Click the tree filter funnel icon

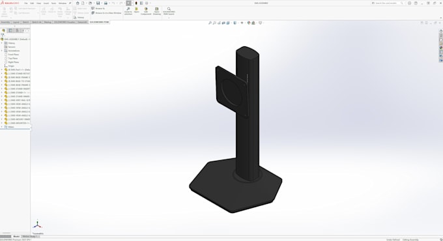point(3,35)
